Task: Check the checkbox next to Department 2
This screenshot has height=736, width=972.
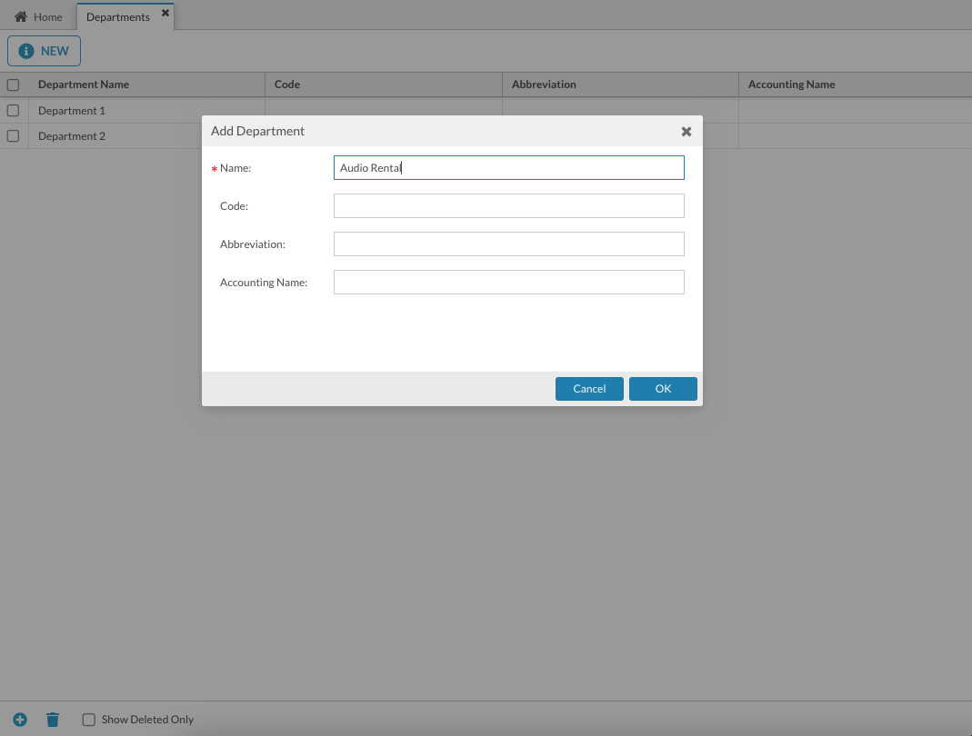Action: click(x=13, y=135)
